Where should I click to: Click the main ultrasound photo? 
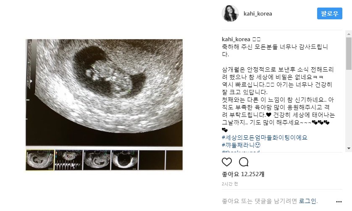104,92
